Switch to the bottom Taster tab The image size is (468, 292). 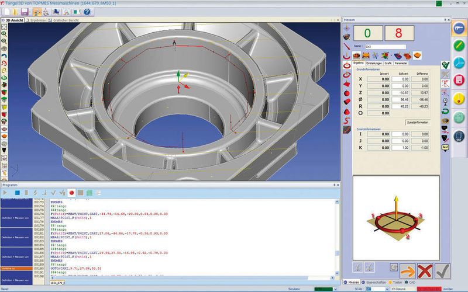coord(395,282)
